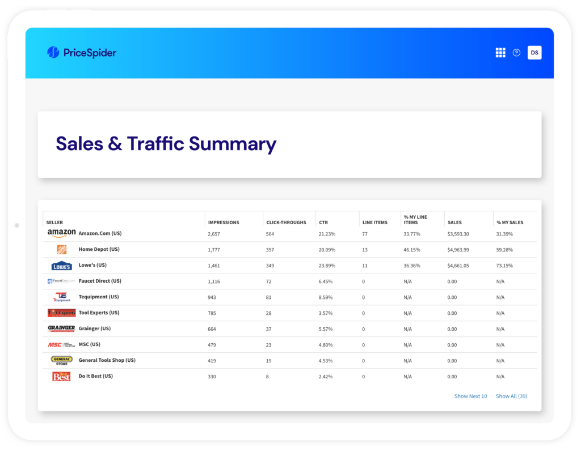Screen dimensions: 581x453
Task: Open the help question mark icon
Action: point(516,53)
